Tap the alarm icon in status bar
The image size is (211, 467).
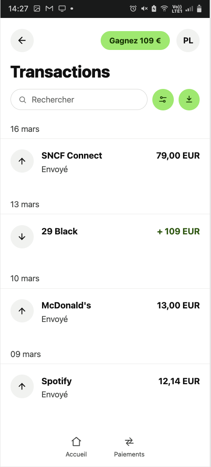tap(133, 9)
